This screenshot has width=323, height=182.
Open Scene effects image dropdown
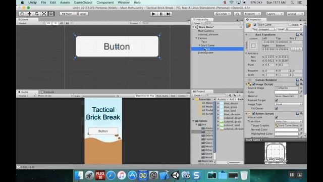69,23
